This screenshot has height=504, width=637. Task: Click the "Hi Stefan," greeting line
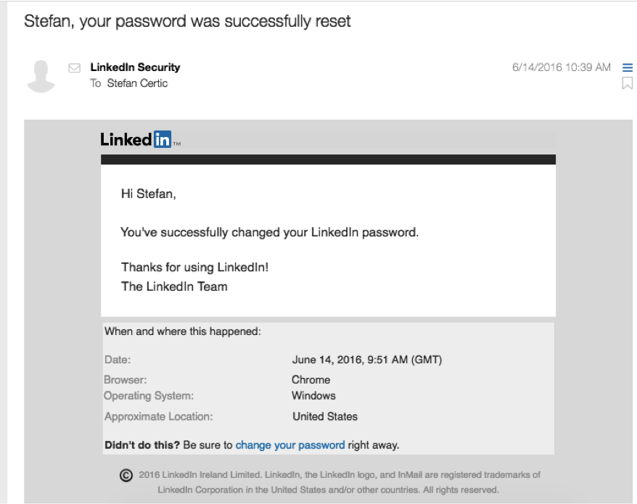pyautogui.click(x=149, y=194)
